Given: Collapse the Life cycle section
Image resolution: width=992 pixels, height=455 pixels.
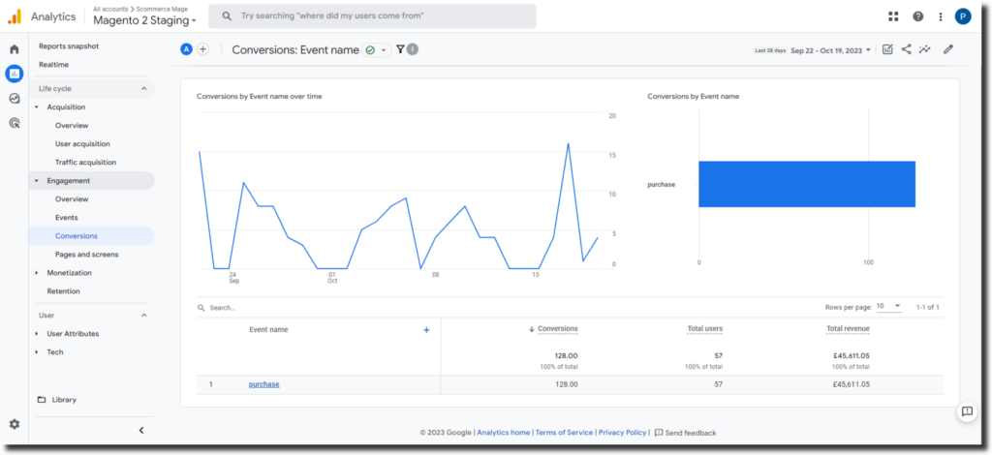Looking at the screenshot, I should click(144, 89).
